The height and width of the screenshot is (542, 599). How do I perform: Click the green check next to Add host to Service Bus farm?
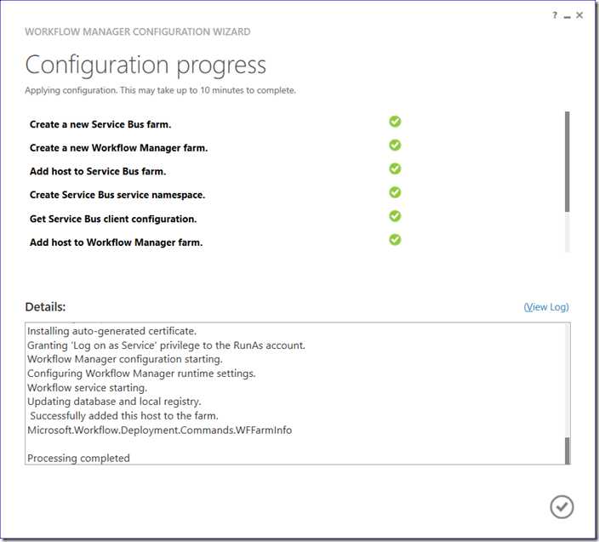[395, 168]
